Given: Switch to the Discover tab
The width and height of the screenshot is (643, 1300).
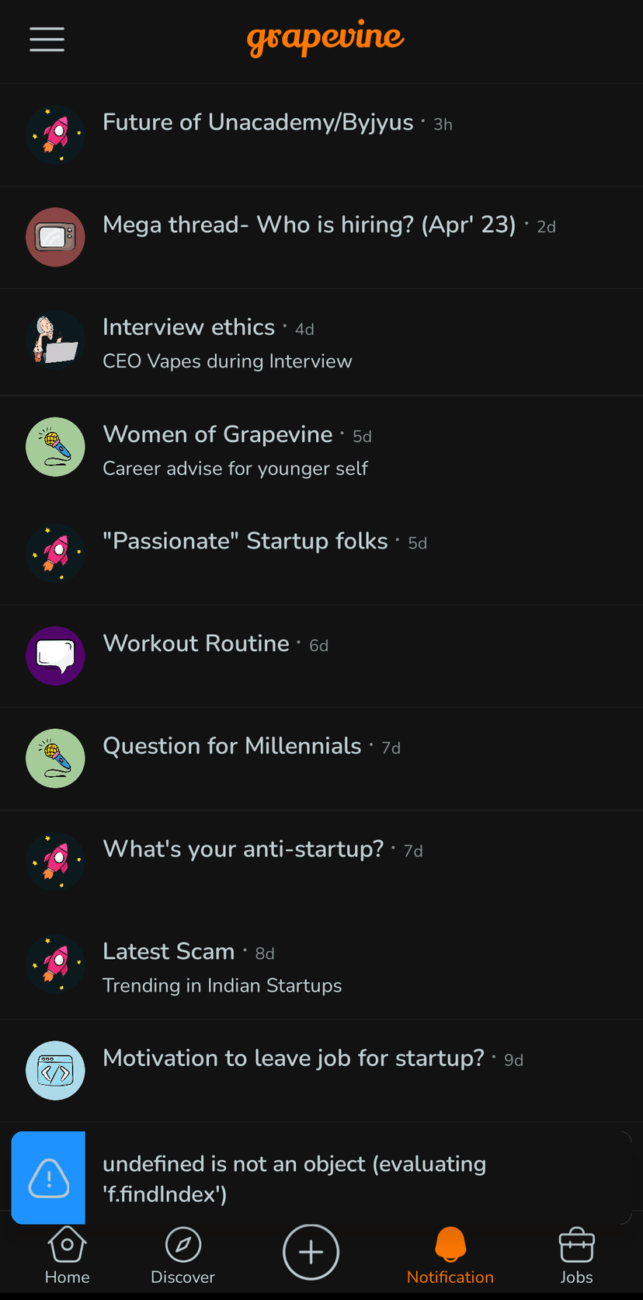Looking at the screenshot, I should click(x=182, y=1256).
